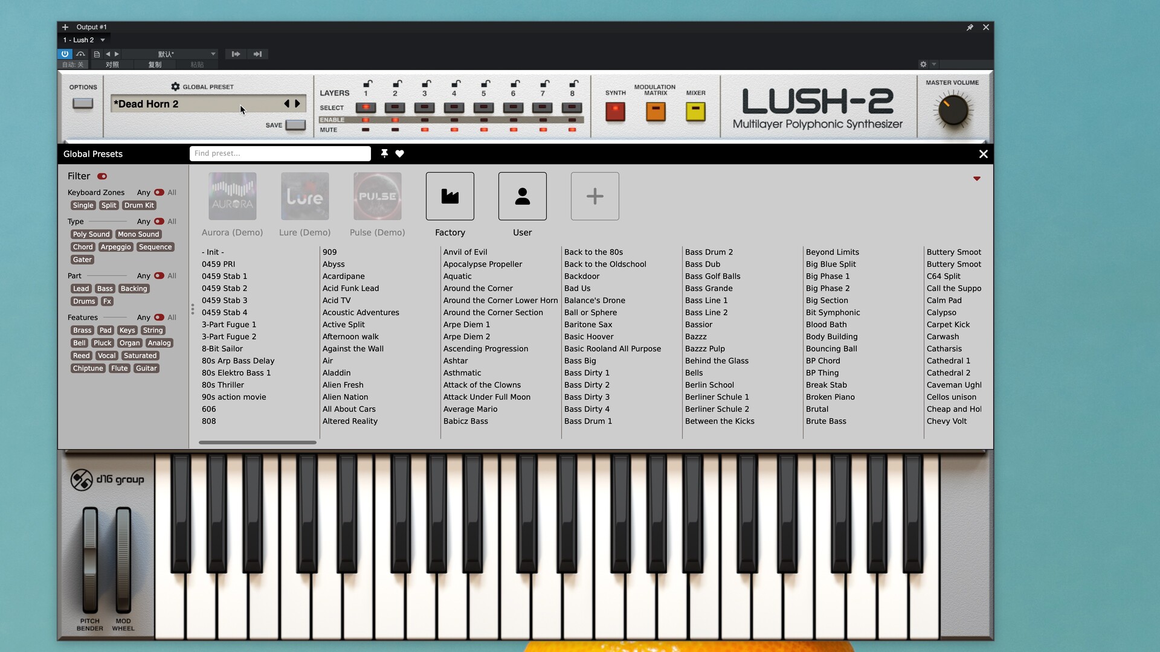The height and width of the screenshot is (652, 1160).
Task: Add a new preset bank
Action: point(595,196)
